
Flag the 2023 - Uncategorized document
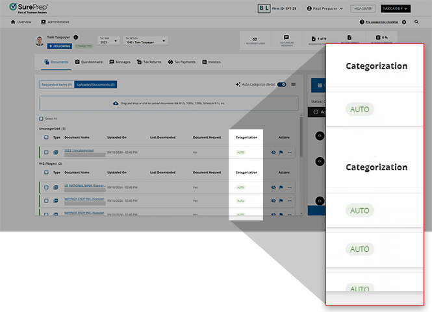(x=281, y=152)
